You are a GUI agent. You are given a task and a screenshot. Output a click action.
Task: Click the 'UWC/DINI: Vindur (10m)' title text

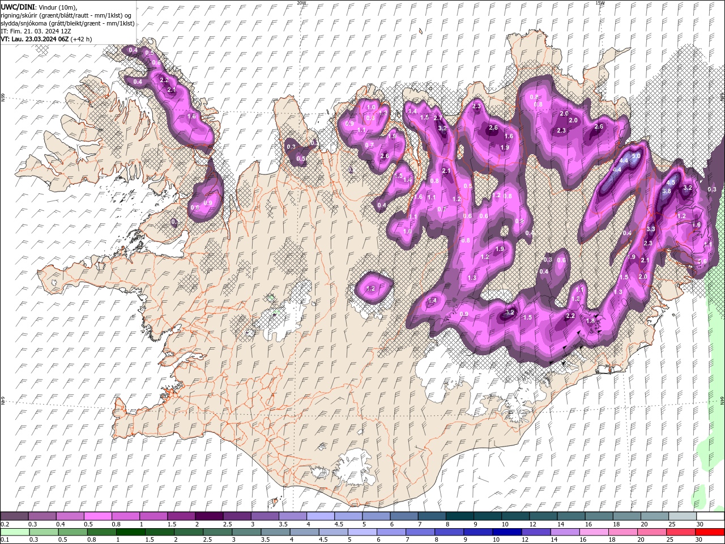[x=39, y=7]
